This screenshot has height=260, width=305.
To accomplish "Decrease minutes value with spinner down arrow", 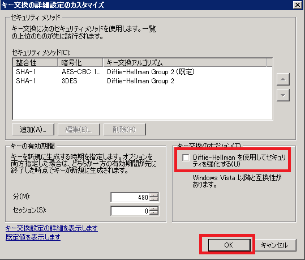I will [154, 199].
